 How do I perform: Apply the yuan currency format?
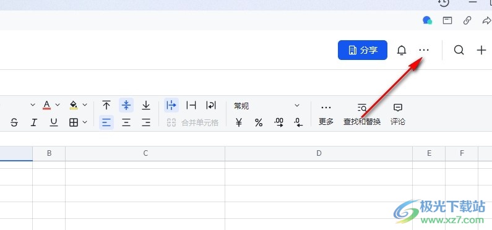[x=239, y=122]
